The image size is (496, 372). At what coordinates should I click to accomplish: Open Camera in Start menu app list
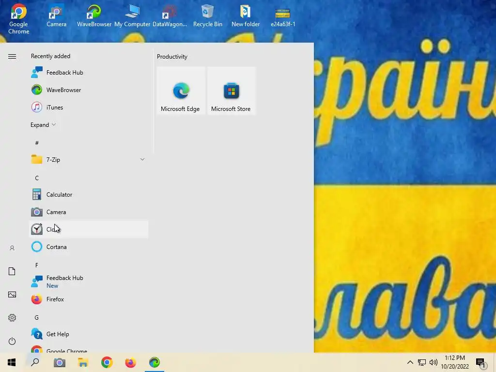point(89,212)
